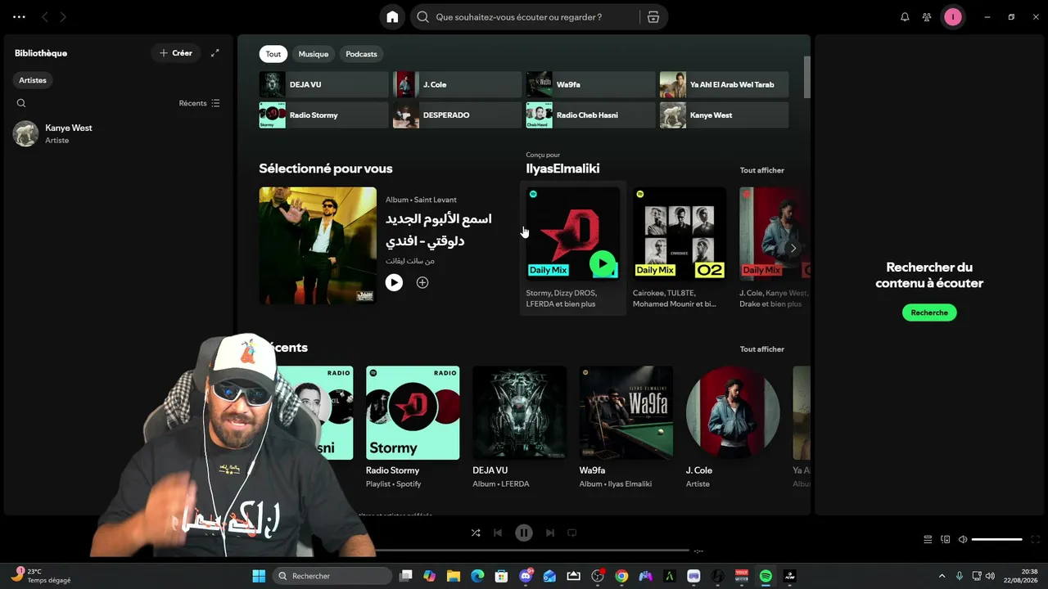
Task: Select the Musique filter chip
Action: coord(314,54)
